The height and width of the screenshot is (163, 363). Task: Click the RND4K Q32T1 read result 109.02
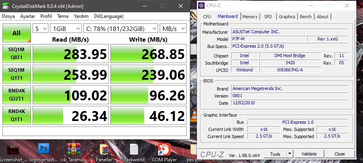coord(71,95)
